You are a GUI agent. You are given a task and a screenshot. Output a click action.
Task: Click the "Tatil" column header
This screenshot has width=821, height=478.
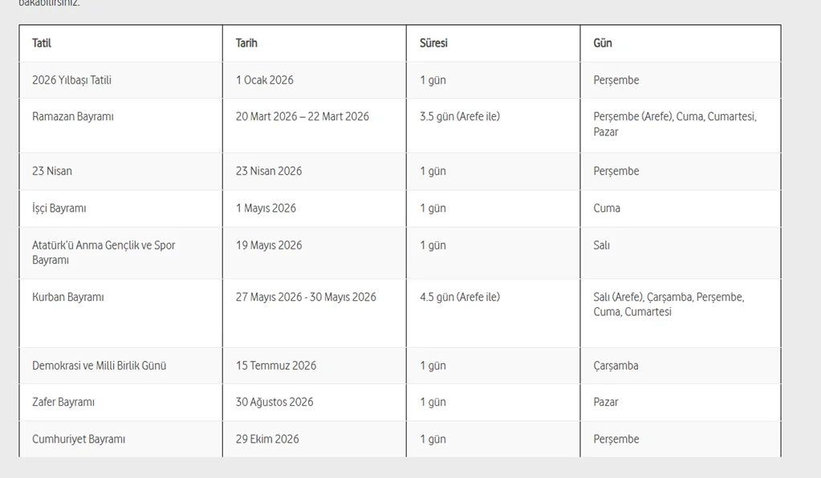coord(42,43)
